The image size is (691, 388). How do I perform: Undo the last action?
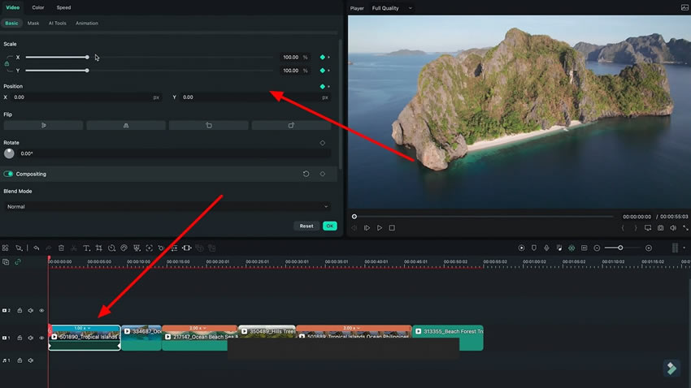click(36, 248)
